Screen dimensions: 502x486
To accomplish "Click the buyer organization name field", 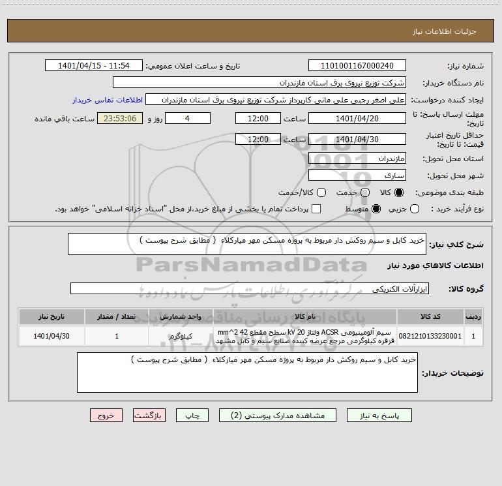I will coord(259,83).
